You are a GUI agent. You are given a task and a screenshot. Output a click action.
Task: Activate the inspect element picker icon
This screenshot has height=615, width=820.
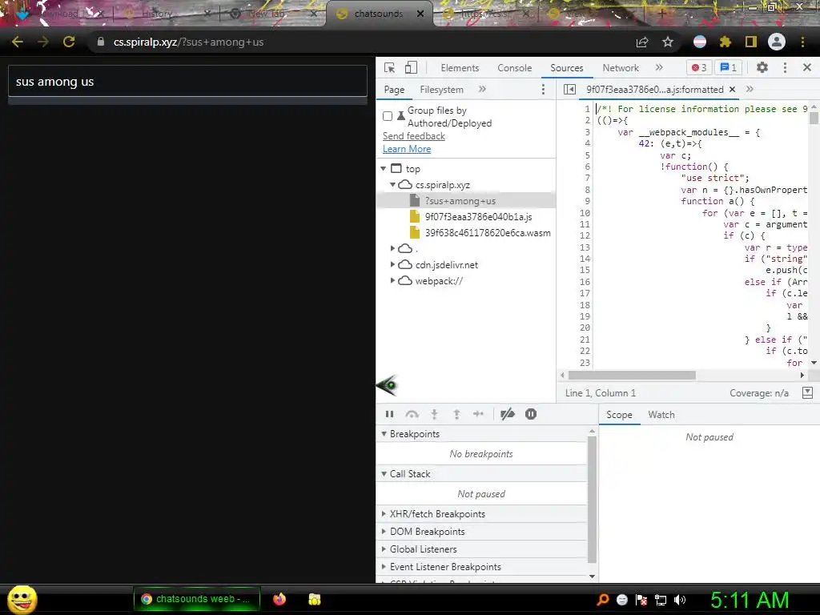coord(390,68)
